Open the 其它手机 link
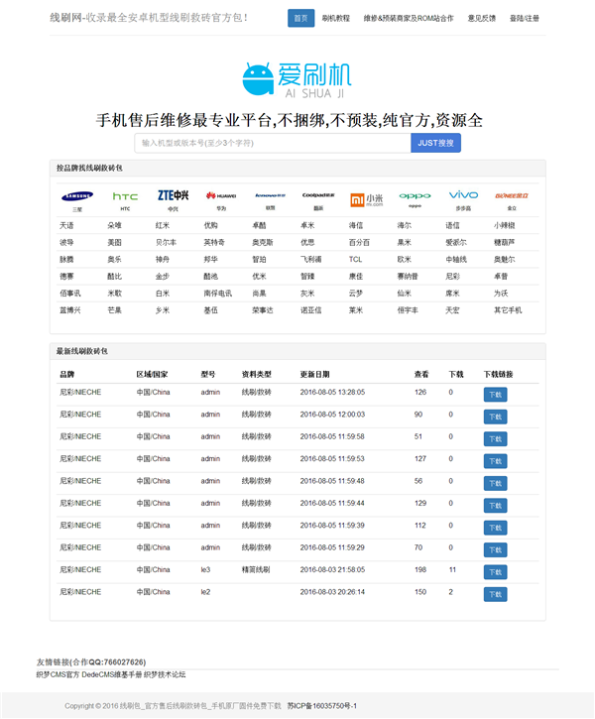This screenshot has height=719, width=595. (x=508, y=310)
